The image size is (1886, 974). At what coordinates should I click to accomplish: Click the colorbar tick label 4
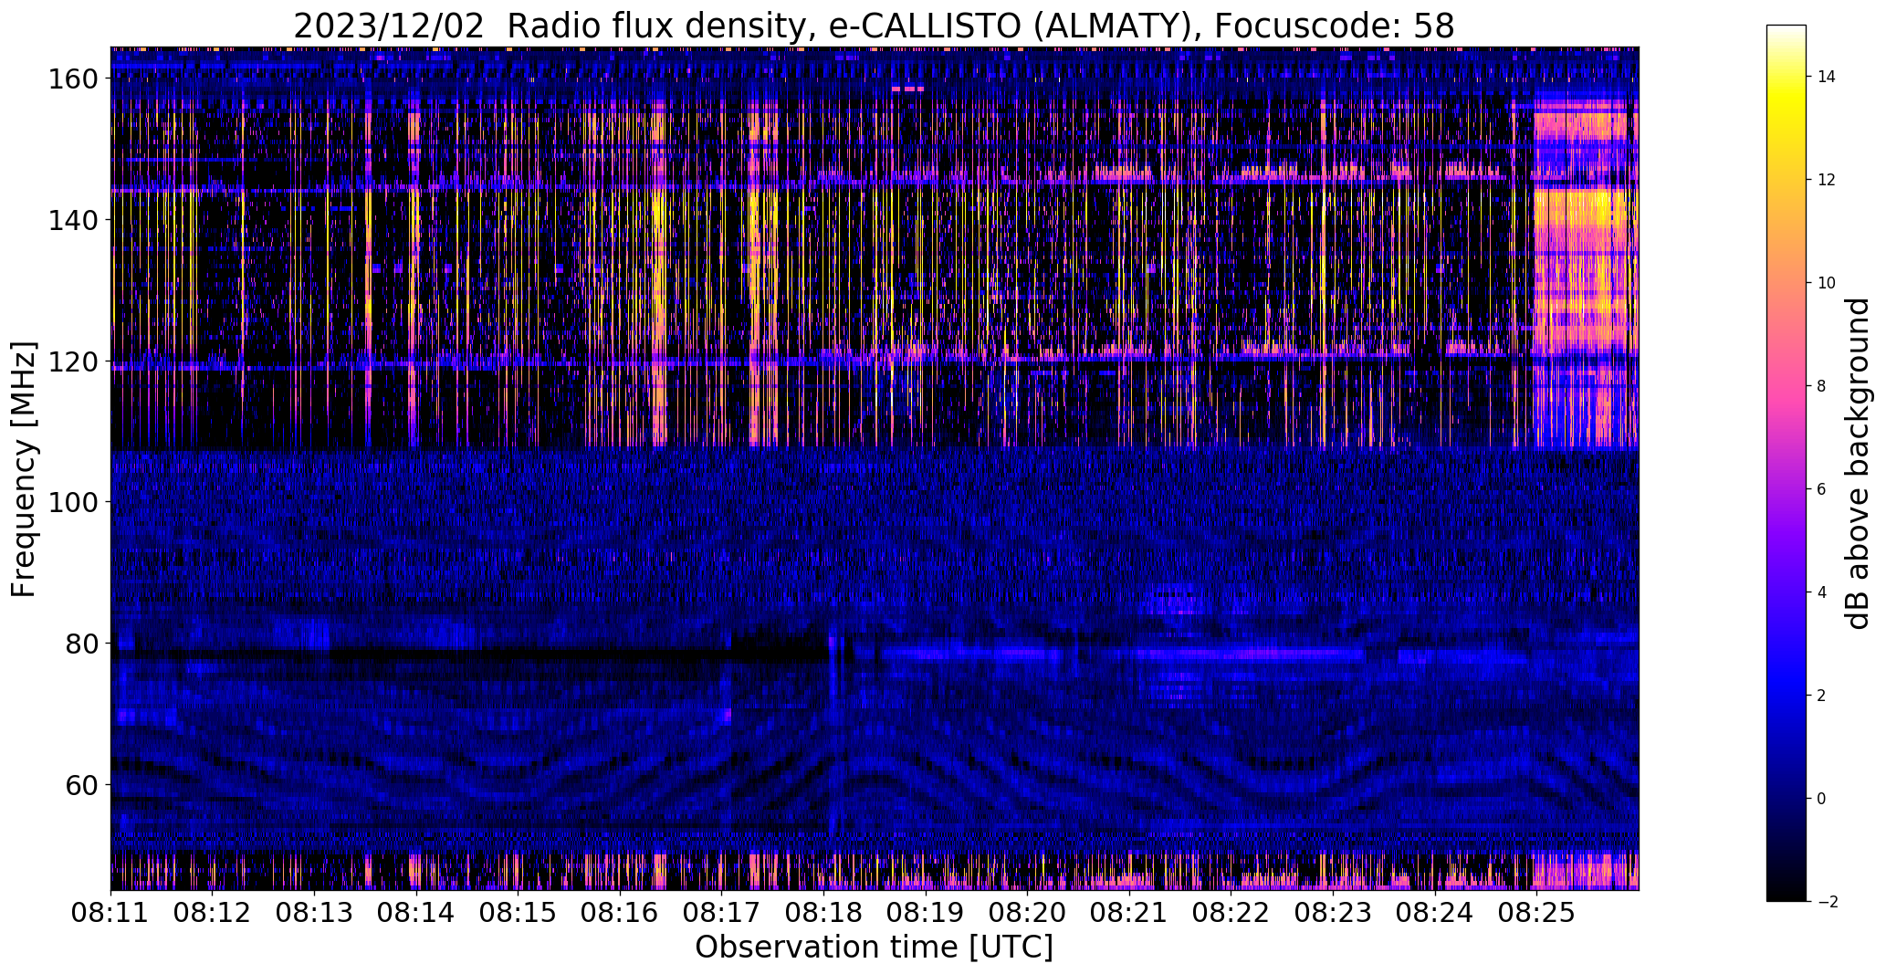pos(1822,592)
